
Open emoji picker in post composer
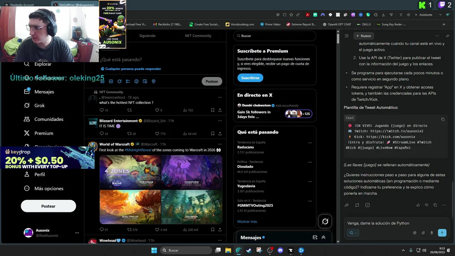tap(136, 81)
